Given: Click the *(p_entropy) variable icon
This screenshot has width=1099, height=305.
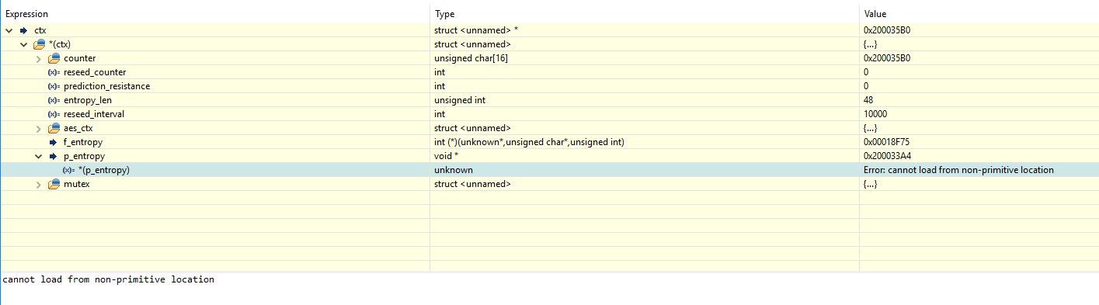Looking at the screenshot, I should [68, 170].
